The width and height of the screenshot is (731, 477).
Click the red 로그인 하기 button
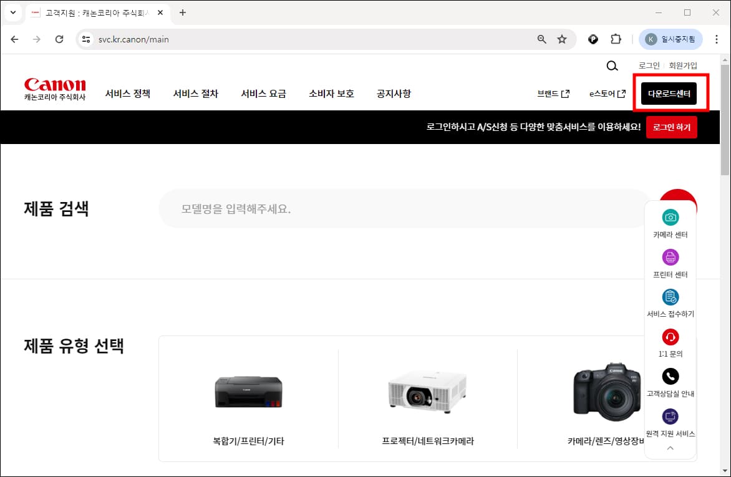click(x=671, y=127)
